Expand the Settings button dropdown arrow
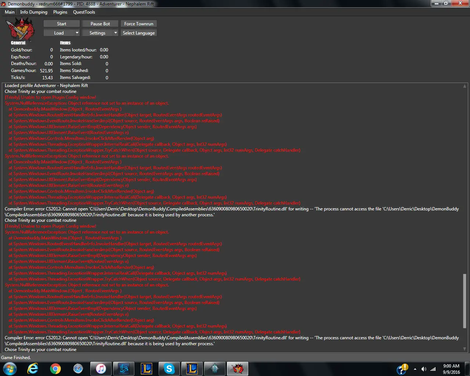This screenshot has height=376, width=470. point(116,33)
